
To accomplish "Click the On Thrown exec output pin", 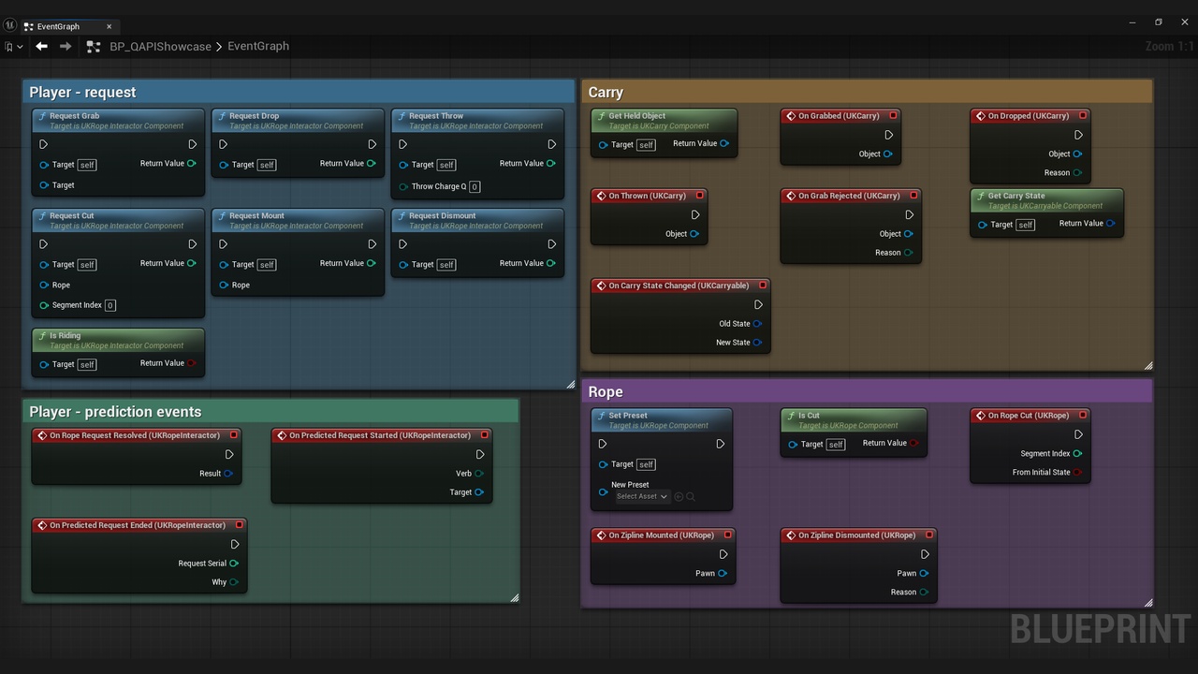I will tap(695, 214).
